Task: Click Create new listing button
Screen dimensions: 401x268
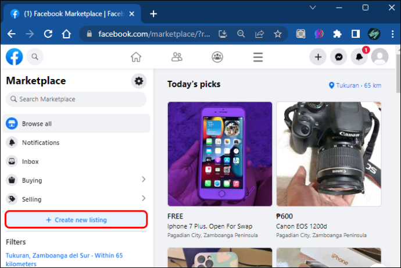Action: (76, 220)
